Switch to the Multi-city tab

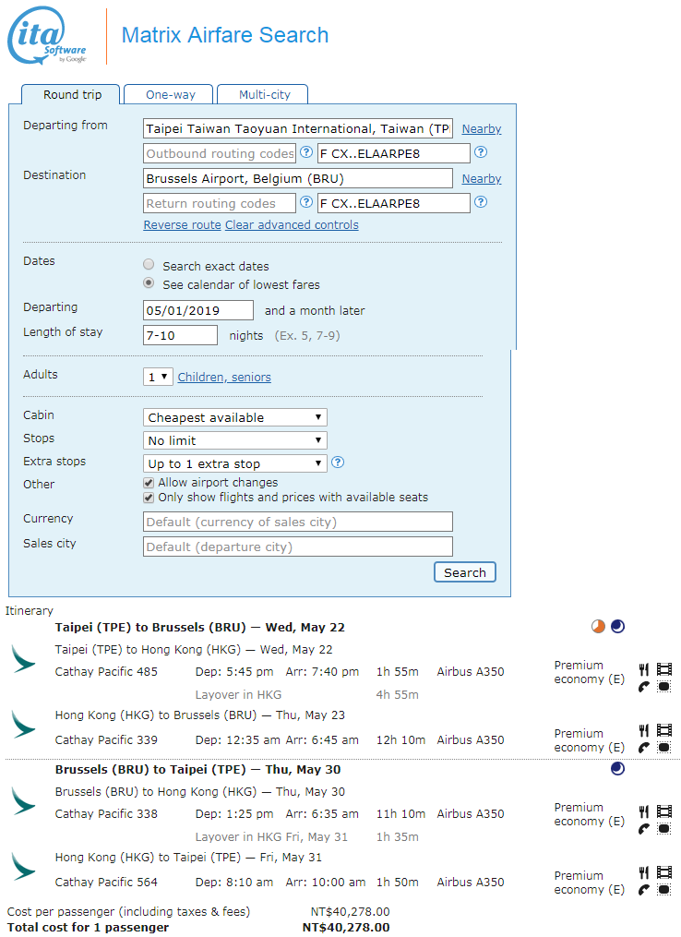coord(264,94)
